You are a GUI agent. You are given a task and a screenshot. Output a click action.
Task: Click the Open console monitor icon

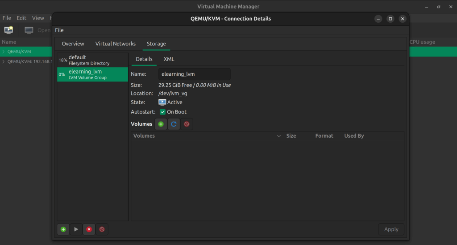[x=29, y=30]
